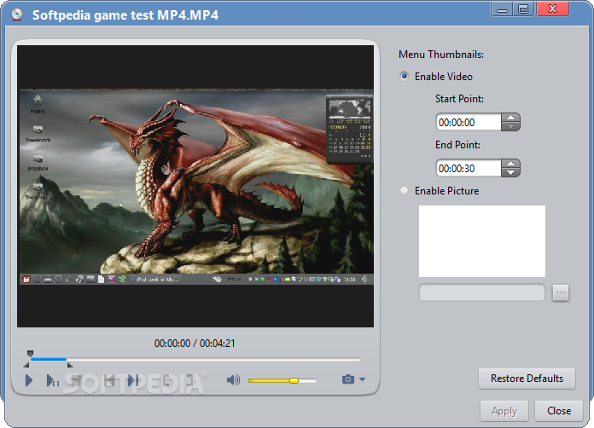594x428 pixels.
Task: Click the Start Point time field
Action: coord(469,122)
